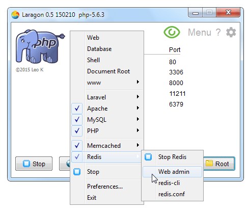Open settings via the gear icon

click(231, 32)
